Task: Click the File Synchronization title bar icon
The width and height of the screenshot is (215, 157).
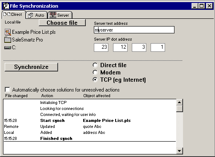Action: coord(6,6)
